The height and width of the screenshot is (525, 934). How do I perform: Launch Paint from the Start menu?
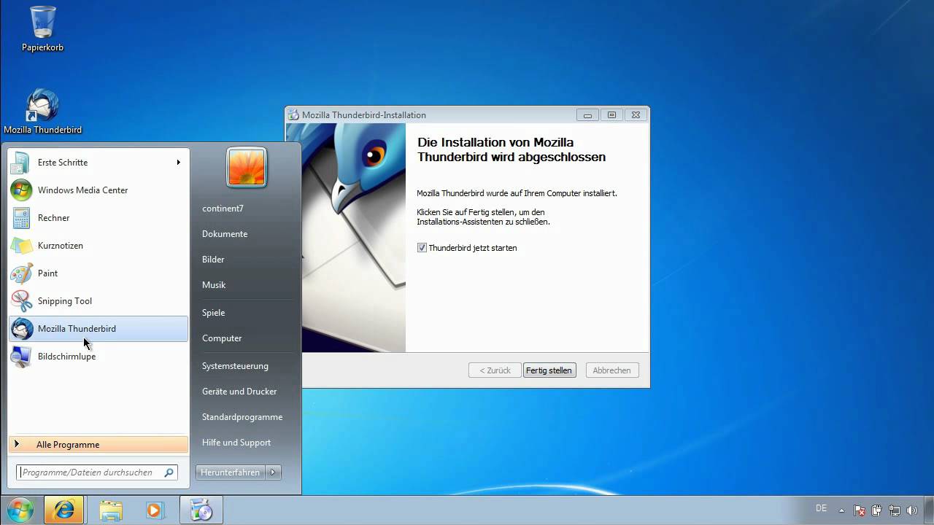coord(98,273)
